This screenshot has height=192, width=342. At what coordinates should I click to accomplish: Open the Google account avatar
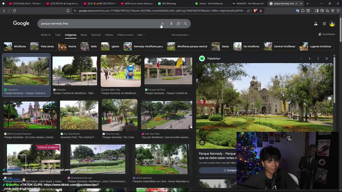[x=332, y=24]
